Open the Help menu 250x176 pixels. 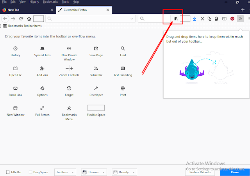point(75,2)
